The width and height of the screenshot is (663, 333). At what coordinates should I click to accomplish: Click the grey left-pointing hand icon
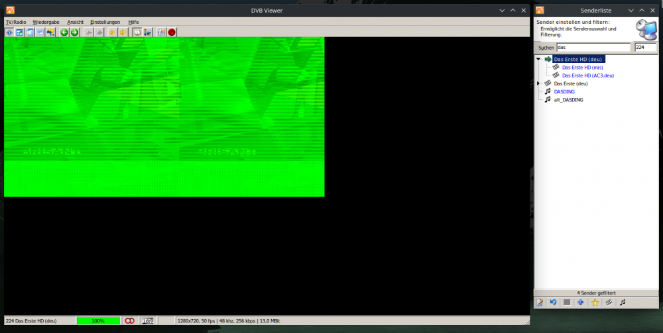click(89, 32)
